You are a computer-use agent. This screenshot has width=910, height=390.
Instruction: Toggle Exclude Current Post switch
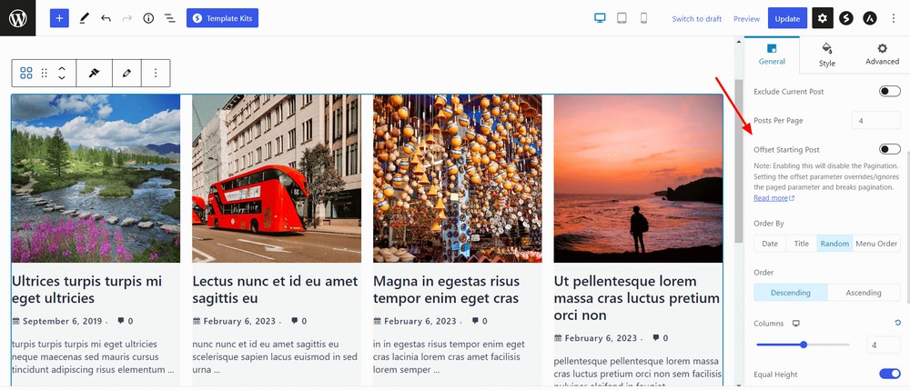pyautogui.click(x=889, y=92)
